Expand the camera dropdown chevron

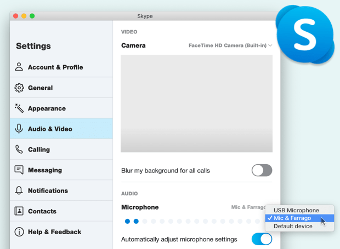pos(270,45)
